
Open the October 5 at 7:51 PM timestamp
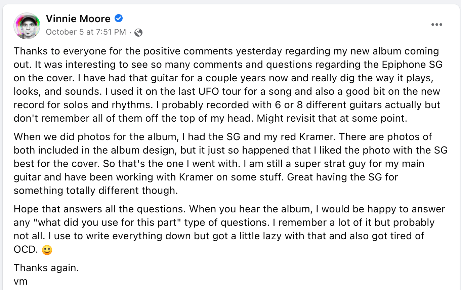coord(86,32)
